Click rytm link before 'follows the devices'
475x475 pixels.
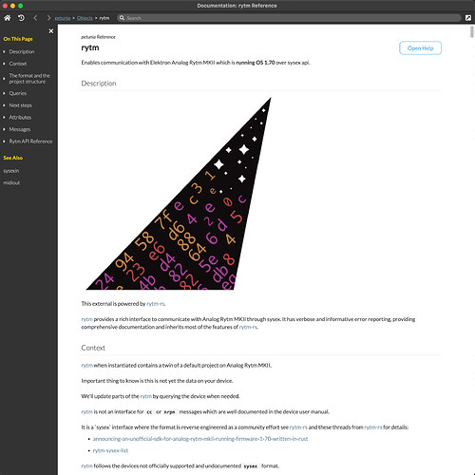86,466
